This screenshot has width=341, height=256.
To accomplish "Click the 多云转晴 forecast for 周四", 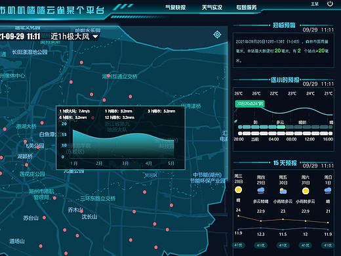I will pos(261,202).
